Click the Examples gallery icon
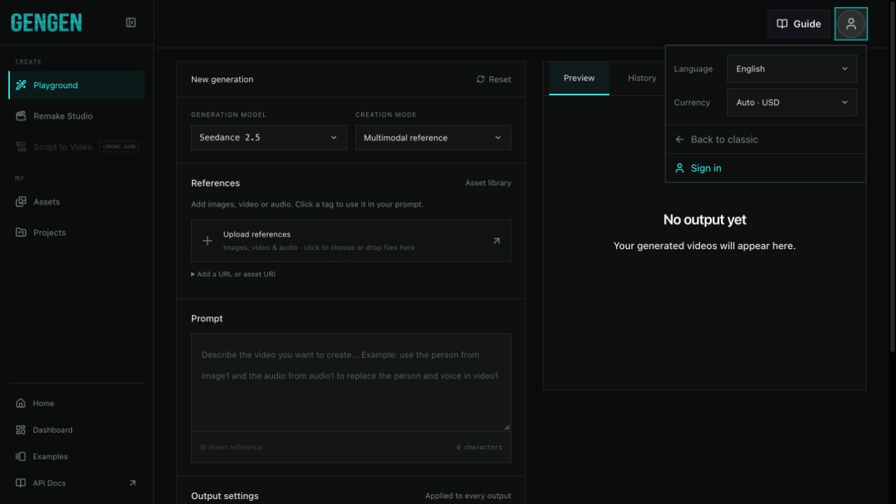 point(20,457)
